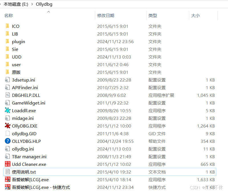
Task: Click date 2015/1/12 10:00 of OllyDBG.EXE
Action: pyautogui.click(x=114, y=126)
